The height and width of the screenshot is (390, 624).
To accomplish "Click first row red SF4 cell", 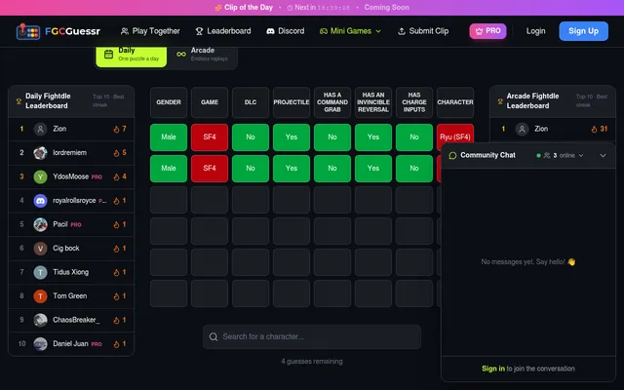I will pos(210,137).
